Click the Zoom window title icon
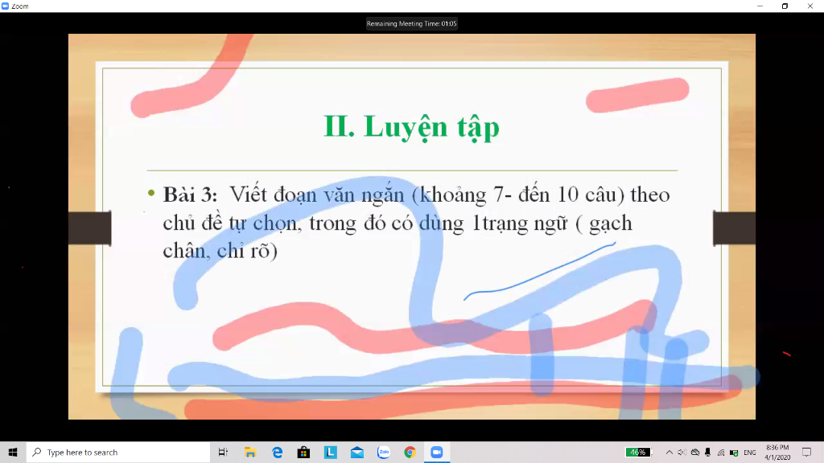The image size is (824, 463). [x=6, y=6]
